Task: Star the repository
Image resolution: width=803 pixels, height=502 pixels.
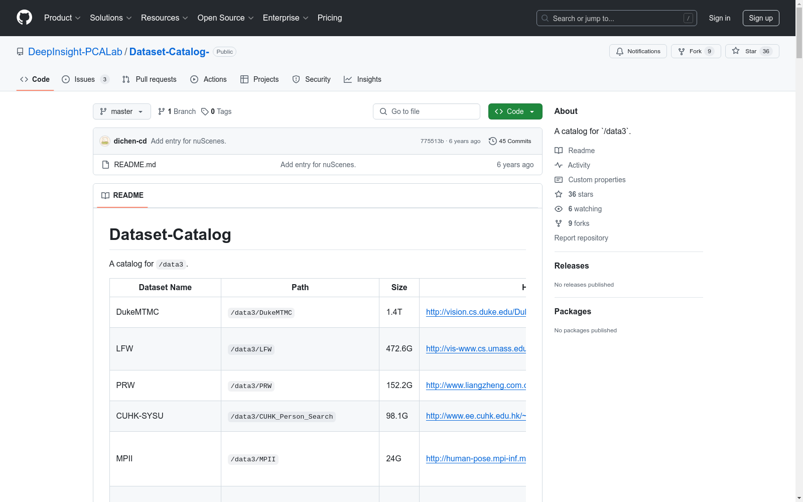Action: (x=752, y=51)
